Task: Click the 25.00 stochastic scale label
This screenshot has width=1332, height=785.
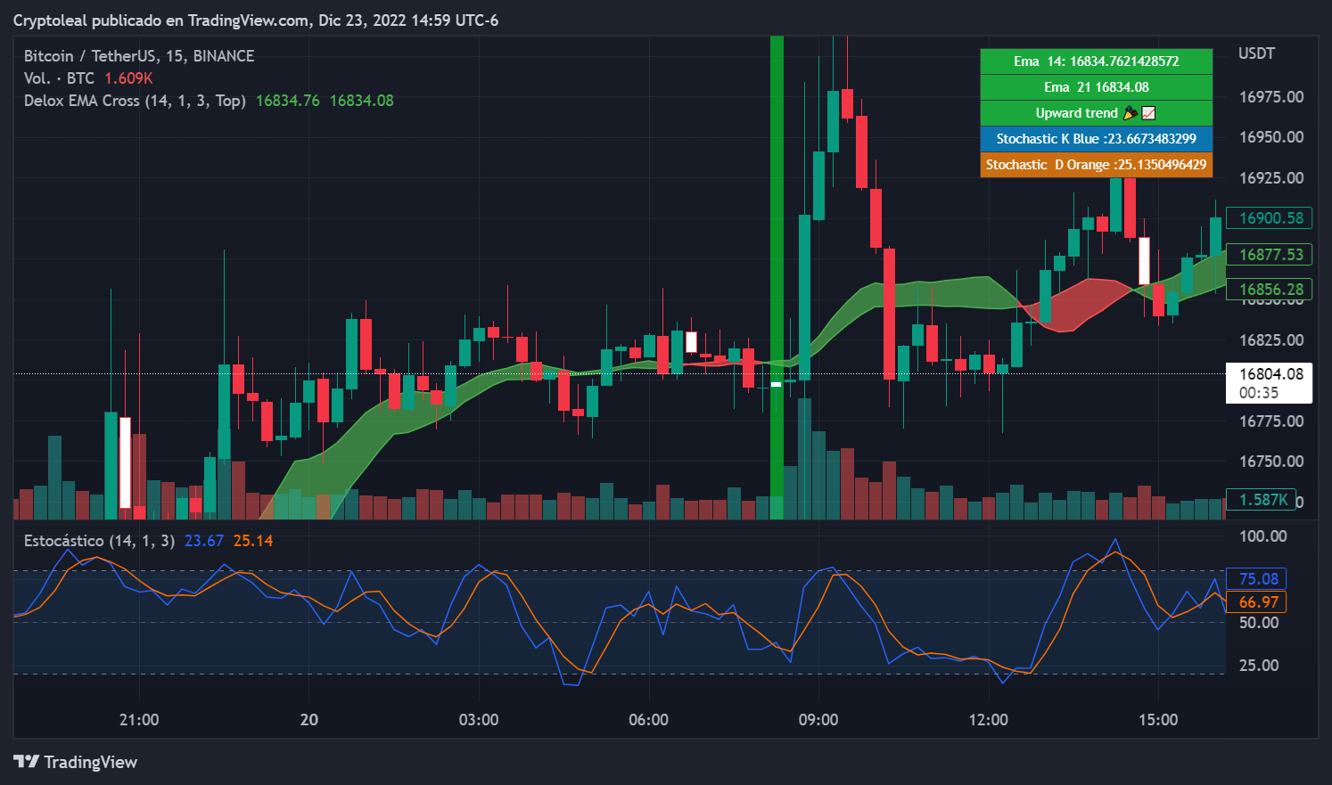Action: (x=1259, y=666)
